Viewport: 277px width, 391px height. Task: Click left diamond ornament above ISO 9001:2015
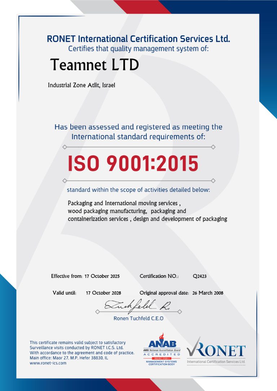click(x=65, y=147)
